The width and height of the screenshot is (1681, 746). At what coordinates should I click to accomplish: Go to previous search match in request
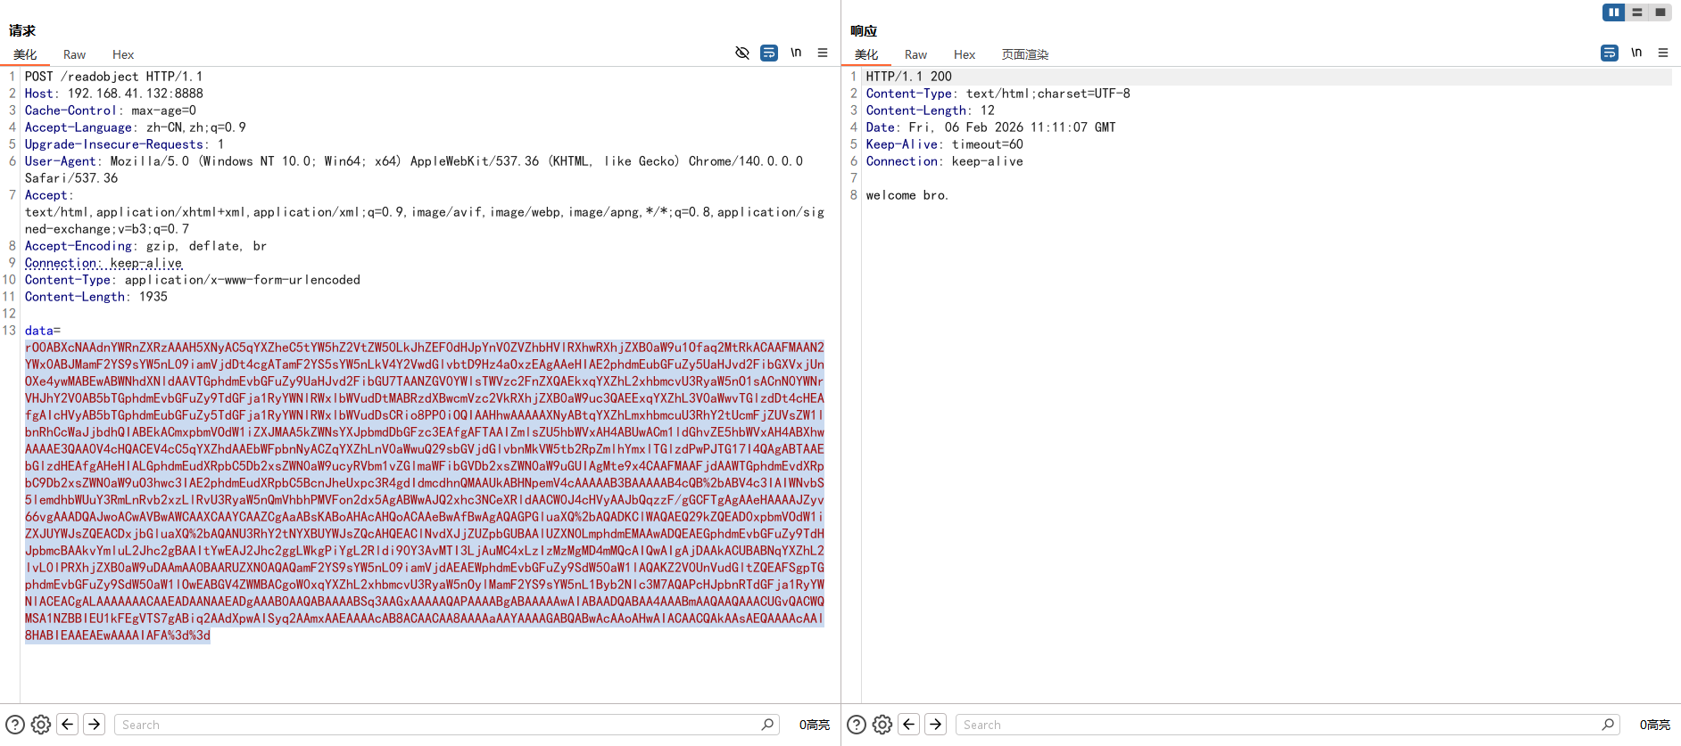point(68,725)
